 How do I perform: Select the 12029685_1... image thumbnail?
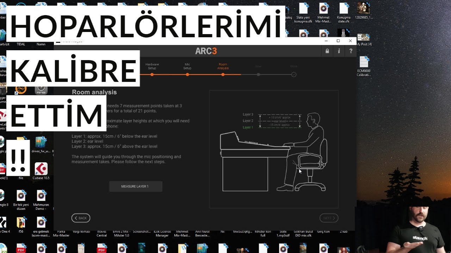pos(364,11)
